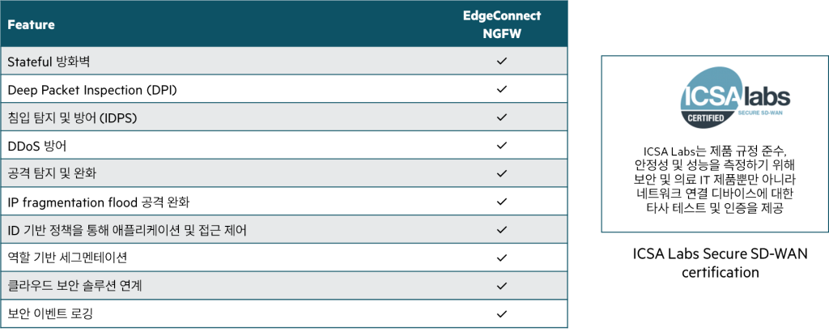This screenshot has height=332, width=829.
Task: Click the checkmark for 역할 기반 세그멘테이션
Action: point(502,258)
